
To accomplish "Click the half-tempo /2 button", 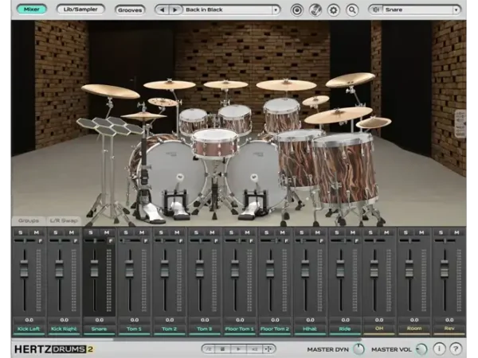I will click(x=209, y=349).
